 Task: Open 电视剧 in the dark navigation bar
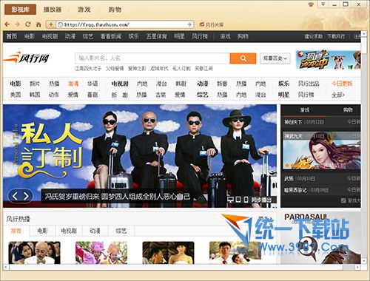click(50, 36)
